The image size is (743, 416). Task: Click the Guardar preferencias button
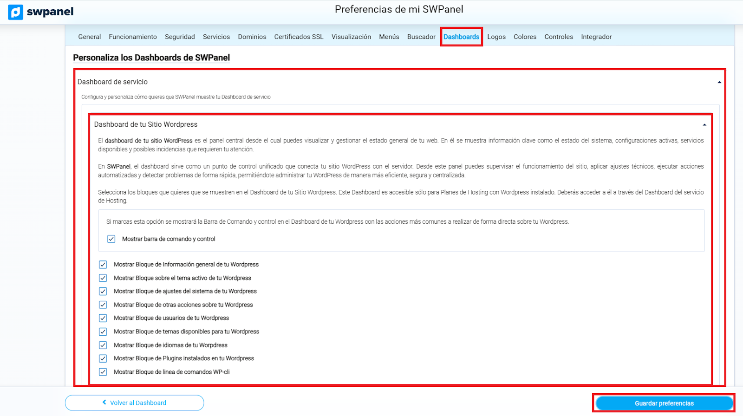[664, 403]
